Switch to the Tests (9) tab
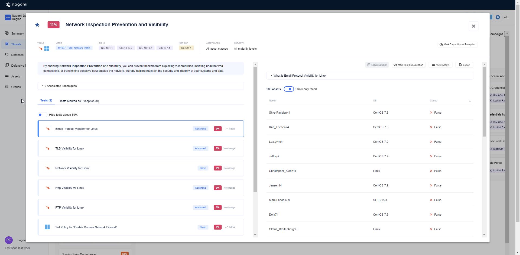 tap(46, 101)
